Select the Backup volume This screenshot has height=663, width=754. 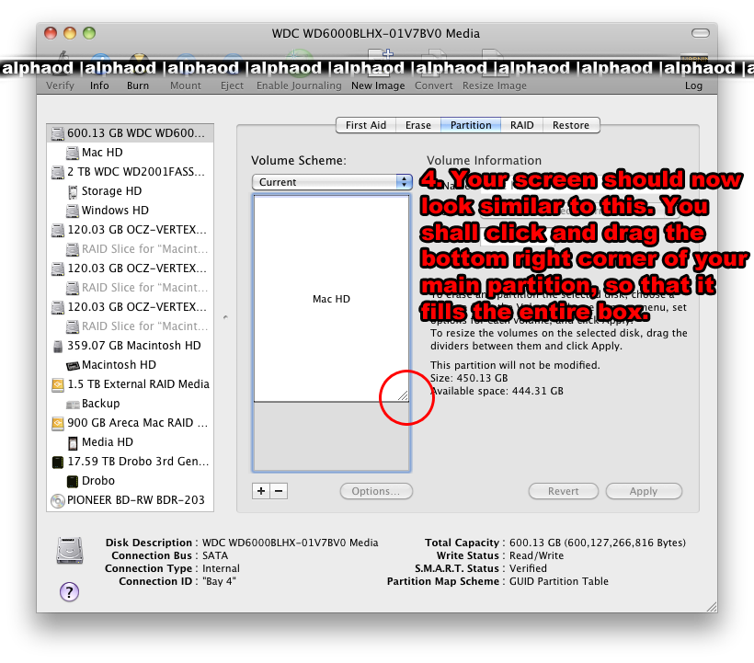click(131, 403)
